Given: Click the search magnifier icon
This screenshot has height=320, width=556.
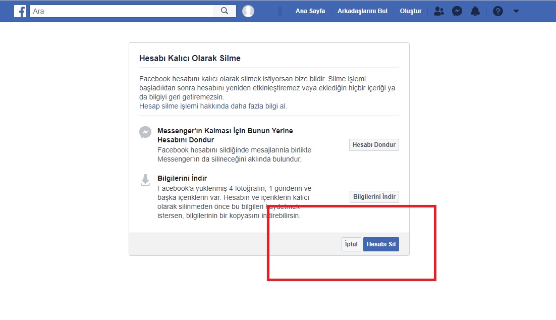Looking at the screenshot, I should (x=225, y=11).
